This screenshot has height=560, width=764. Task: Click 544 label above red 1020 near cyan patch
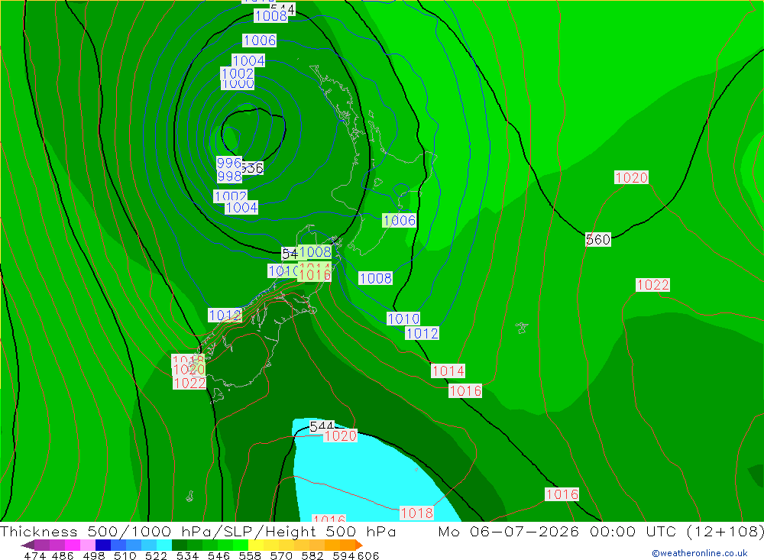pyautogui.click(x=322, y=426)
